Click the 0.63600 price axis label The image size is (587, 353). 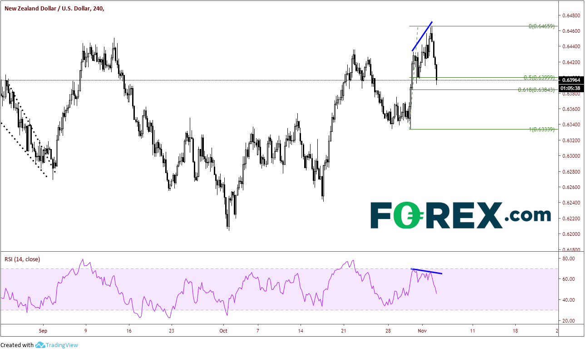[570, 109]
